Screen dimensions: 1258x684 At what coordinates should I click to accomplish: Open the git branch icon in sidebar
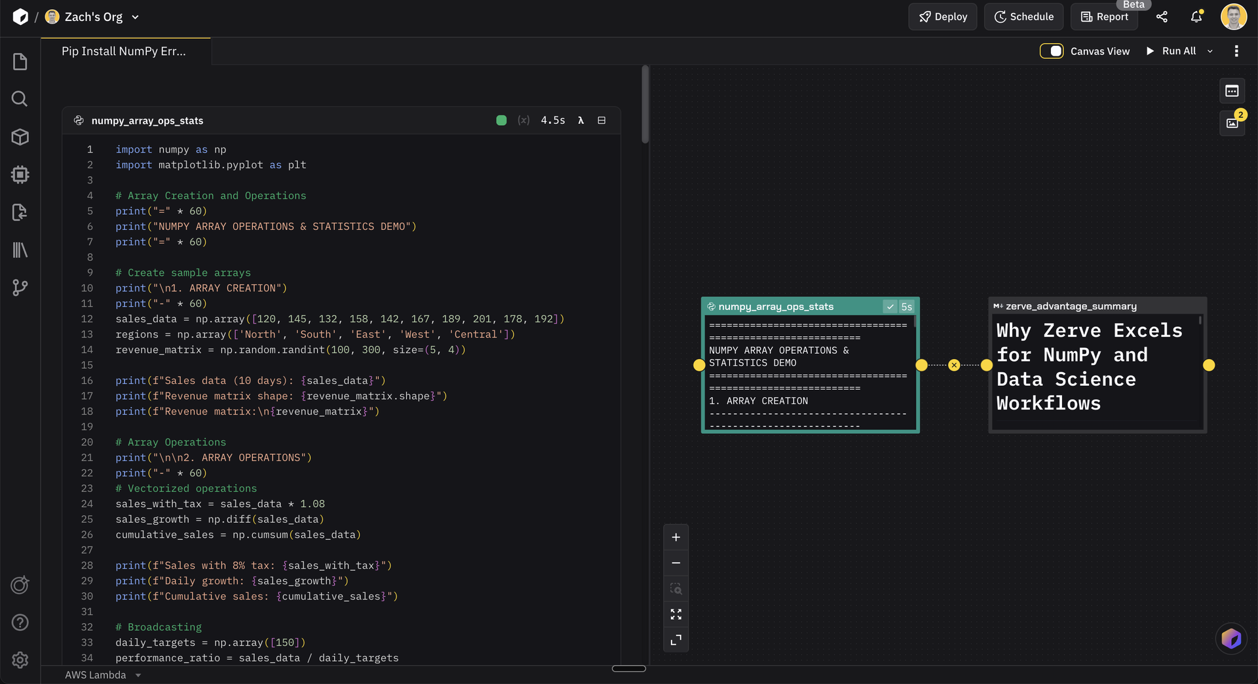coord(20,288)
